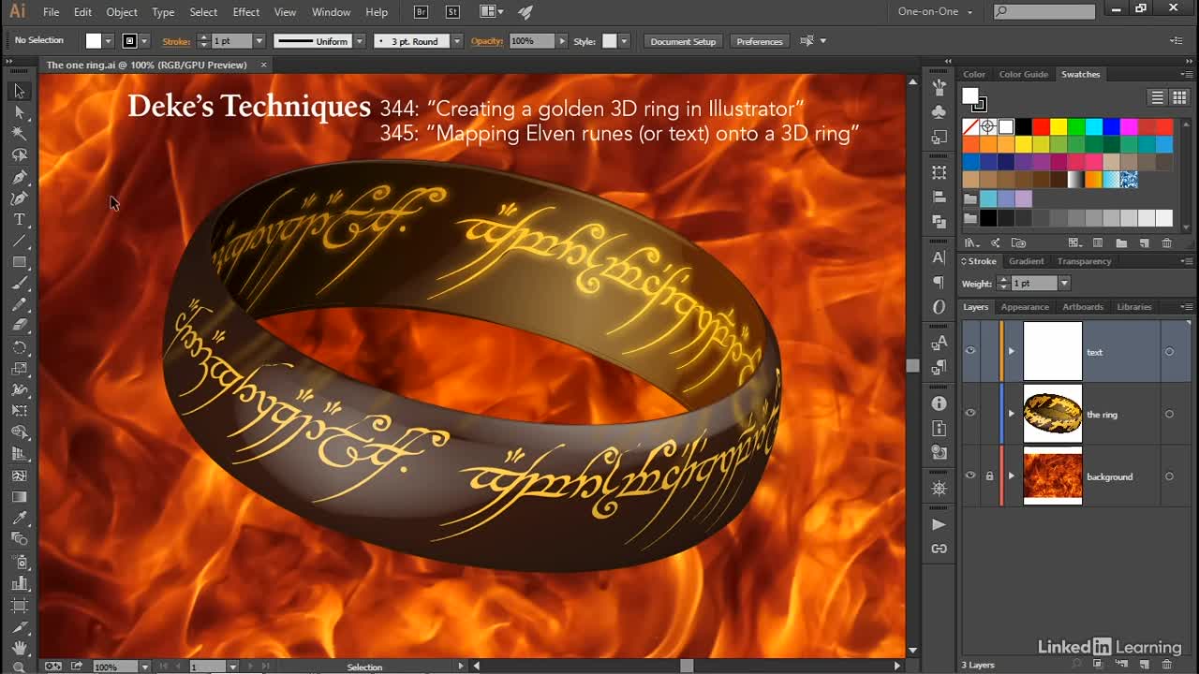1199x674 pixels.
Task: Open the Character panel icon
Action: click(940, 257)
